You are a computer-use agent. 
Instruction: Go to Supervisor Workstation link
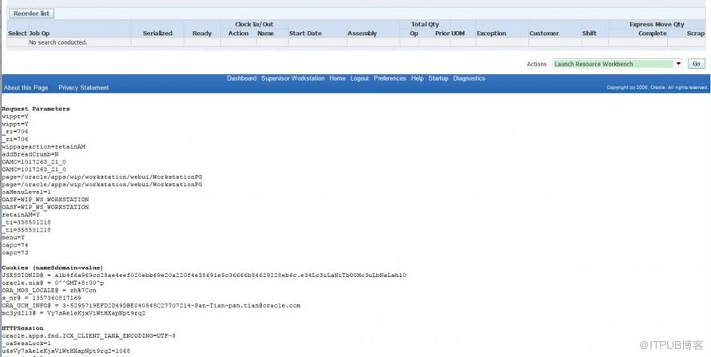(x=292, y=78)
